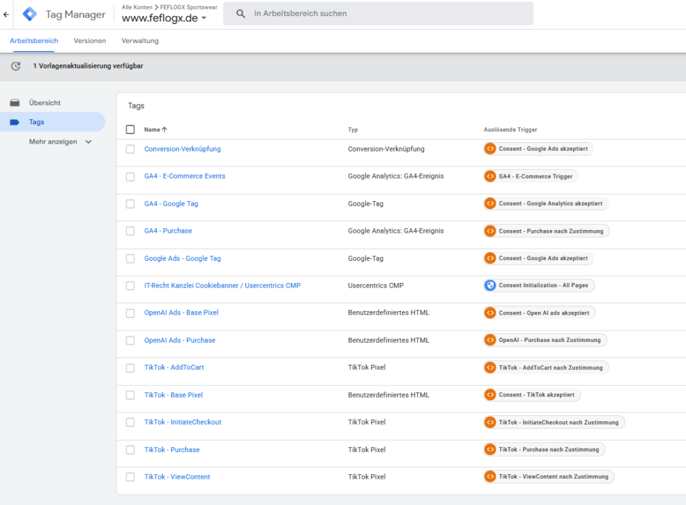Click the workspace search input field
686x505 pixels.
click(x=378, y=13)
